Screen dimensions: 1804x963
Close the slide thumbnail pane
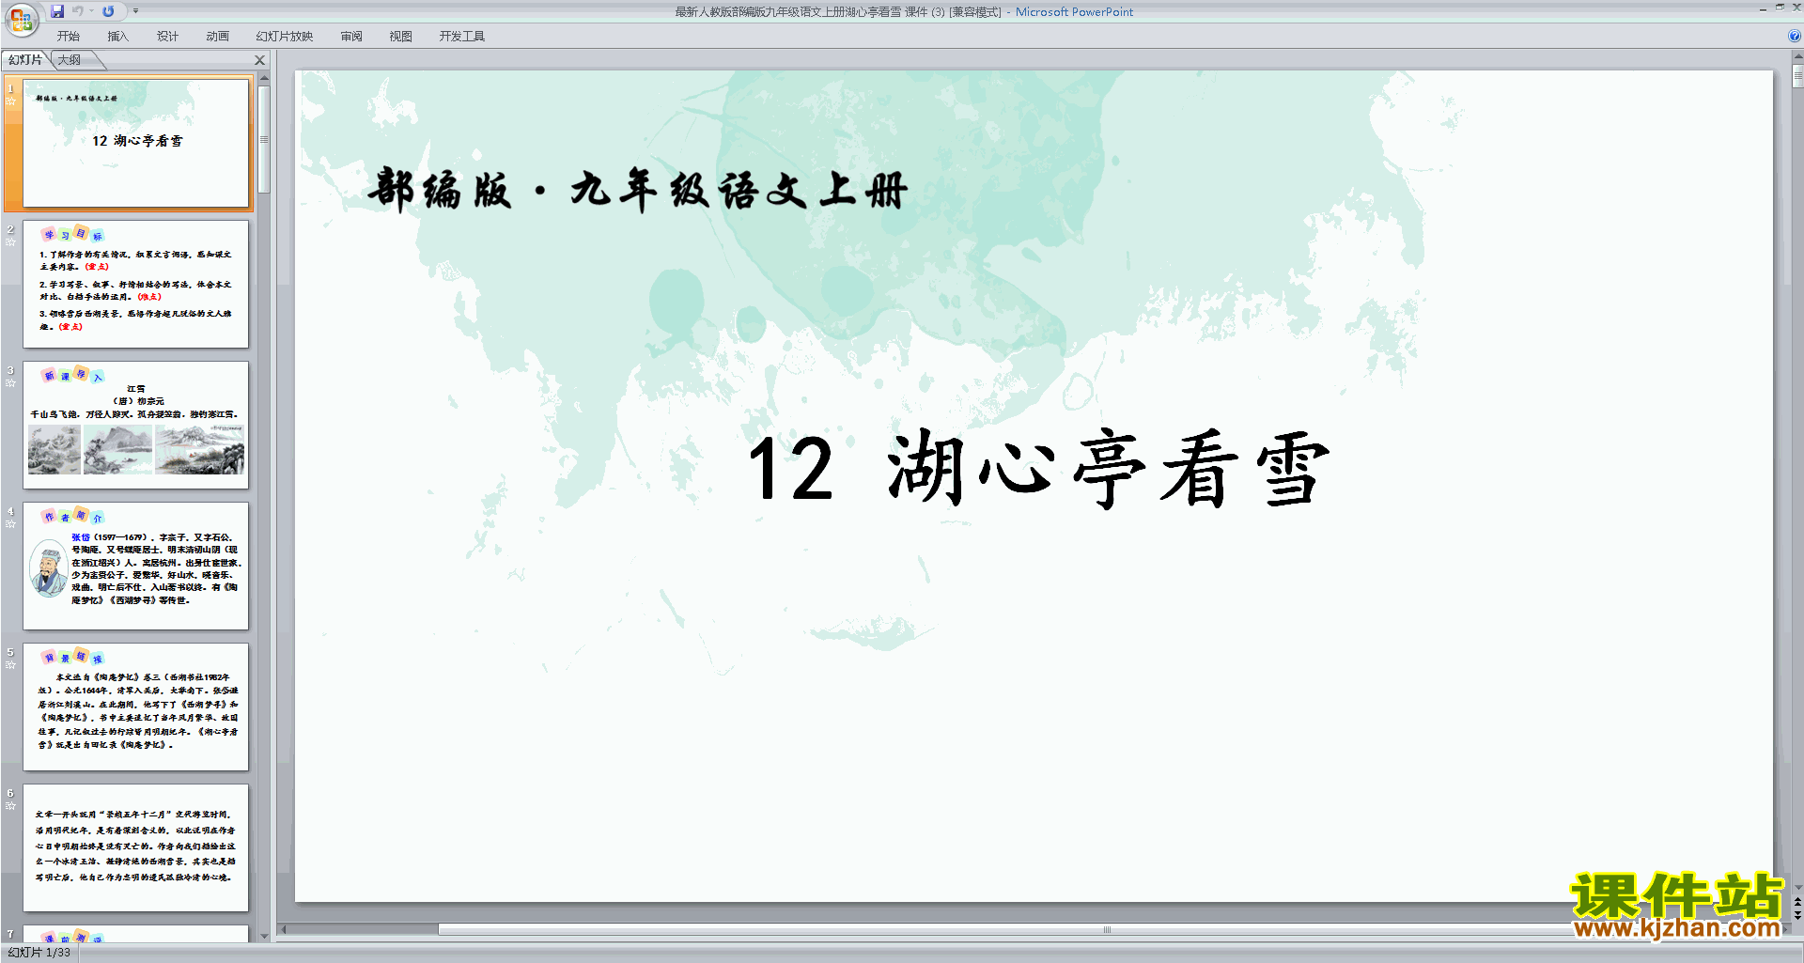[260, 60]
